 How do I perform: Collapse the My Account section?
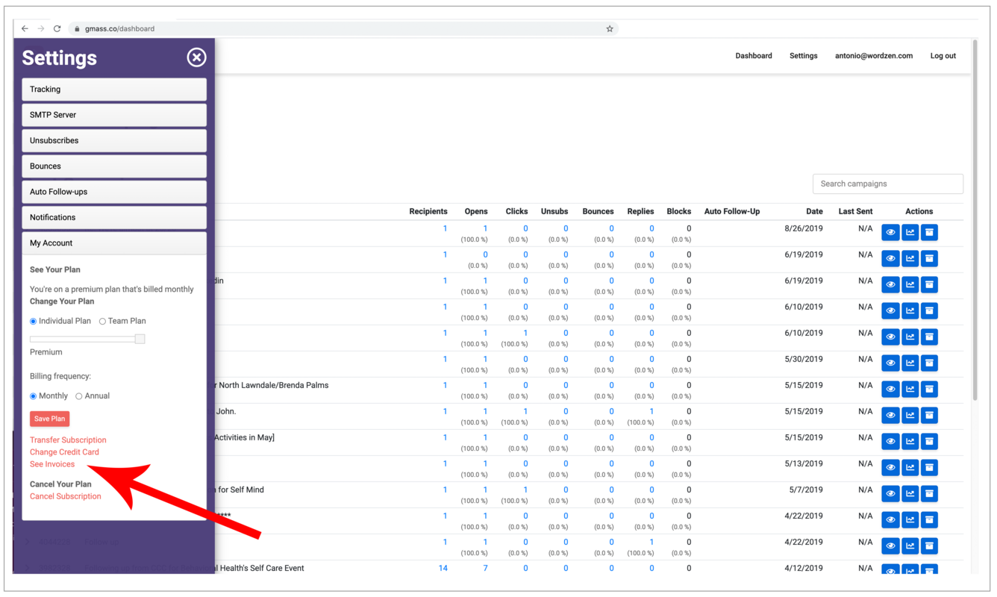(x=114, y=243)
